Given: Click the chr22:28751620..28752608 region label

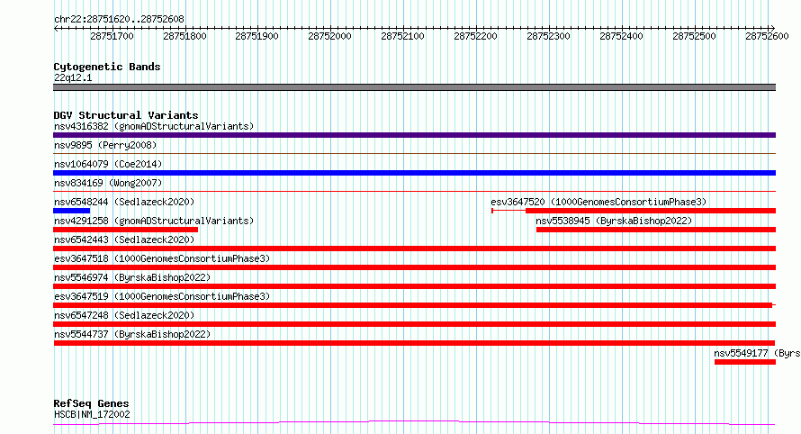Looking at the screenshot, I should coord(119,19).
